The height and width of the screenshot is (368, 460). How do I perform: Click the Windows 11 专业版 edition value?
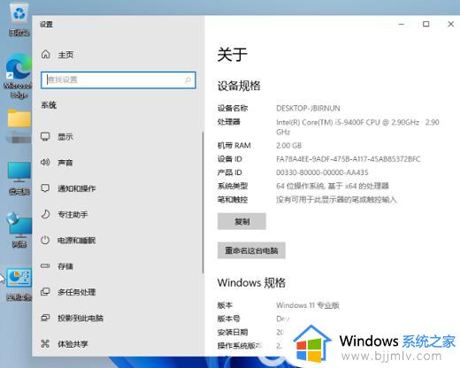pyautogui.click(x=308, y=305)
